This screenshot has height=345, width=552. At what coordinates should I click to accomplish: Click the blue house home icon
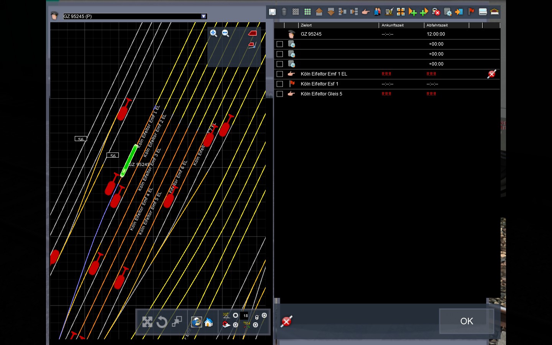click(x=209, y=322)
